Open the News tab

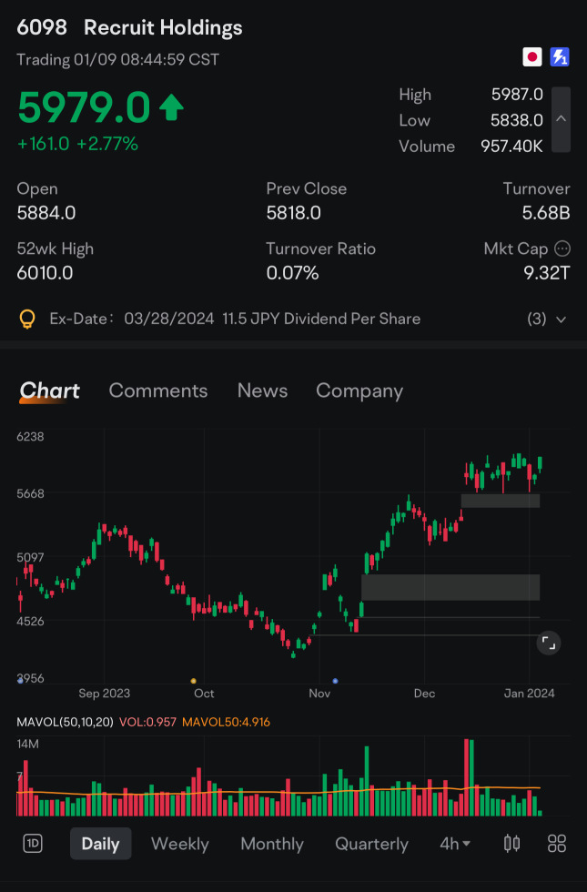tap(262, 390)
